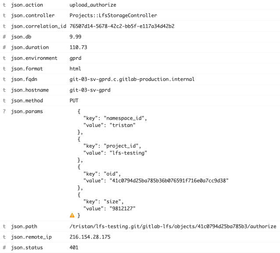Select the json.environment field label
280x253 pixels.
point(34,58)
